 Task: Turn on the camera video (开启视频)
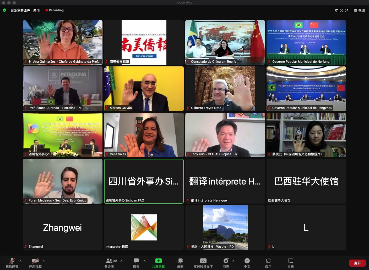[35, 261]
